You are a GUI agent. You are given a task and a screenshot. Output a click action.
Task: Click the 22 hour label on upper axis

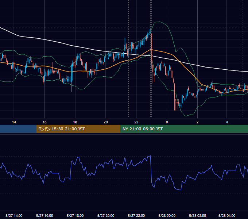(x=136, y=122)
